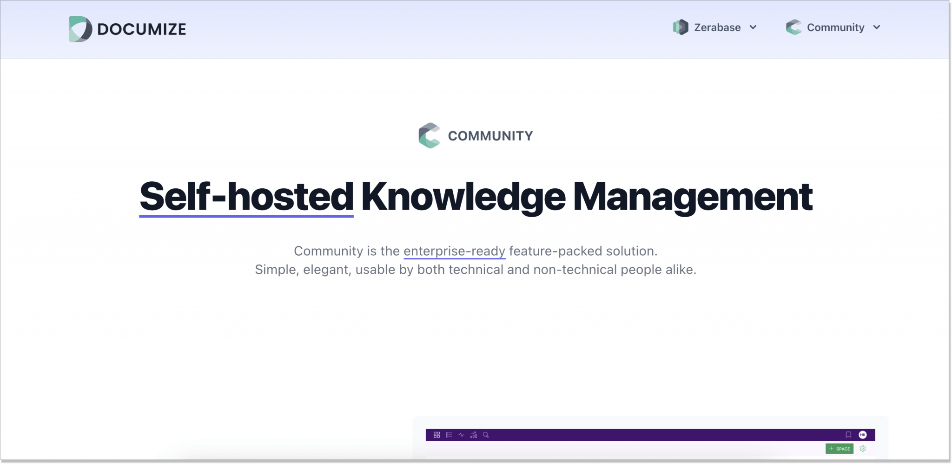Expand the Zerabase dropdown
The width and height of the screenshot is (952, 464).
click(754, 27)
